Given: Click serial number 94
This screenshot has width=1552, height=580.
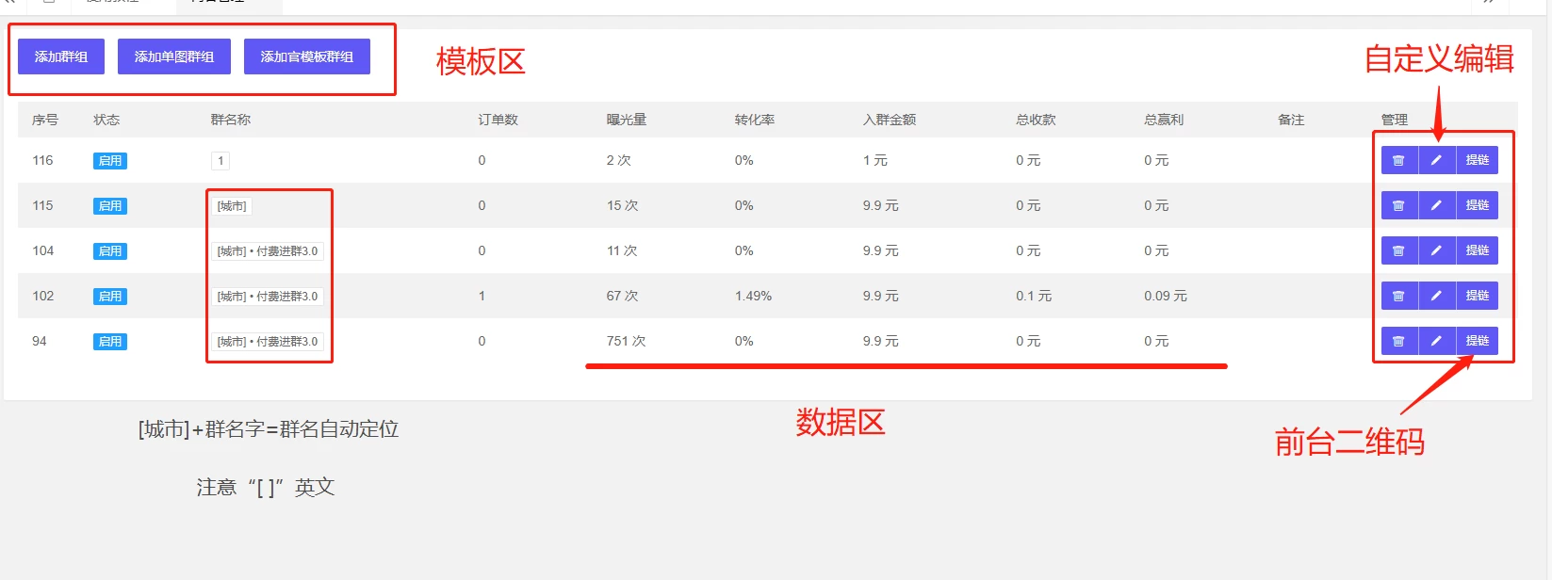Looking at the screenshot, I should pyautogui.click(x=39, y=341).
